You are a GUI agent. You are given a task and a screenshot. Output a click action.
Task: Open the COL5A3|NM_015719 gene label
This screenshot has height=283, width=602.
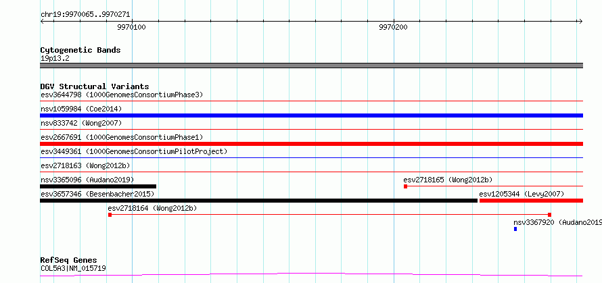(73, 268)
